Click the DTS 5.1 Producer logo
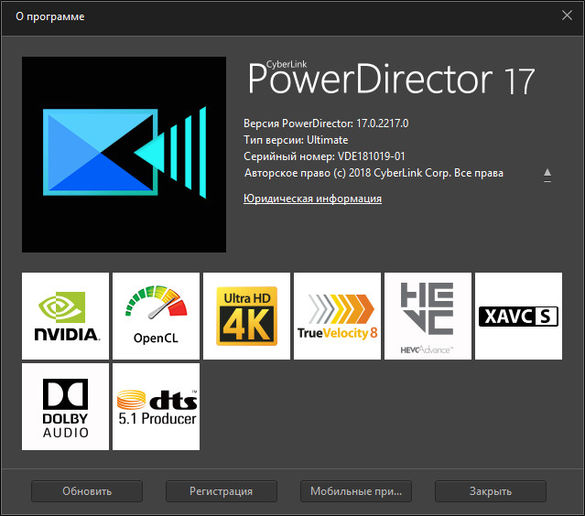This screenshot has height=516, width=585. [156, 406]
